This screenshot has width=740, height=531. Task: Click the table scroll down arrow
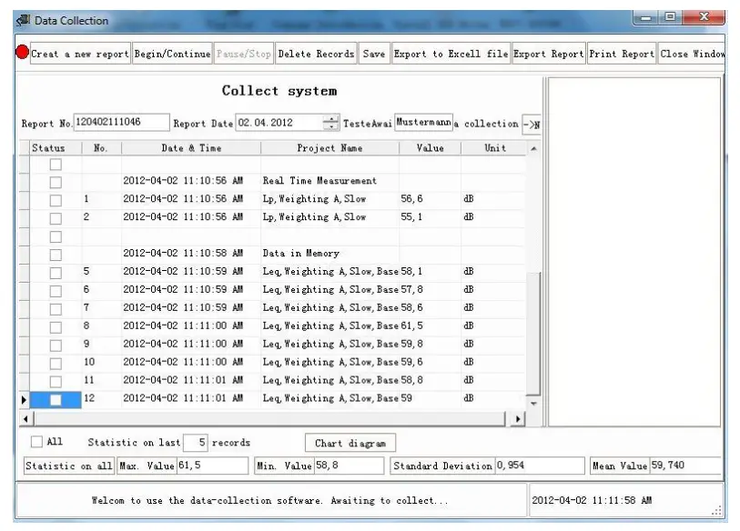[x=533, y=404]
